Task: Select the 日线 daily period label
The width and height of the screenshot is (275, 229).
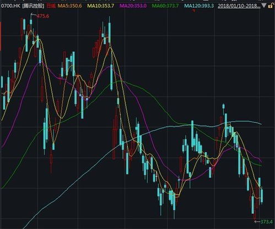Action: coord(51,6)
